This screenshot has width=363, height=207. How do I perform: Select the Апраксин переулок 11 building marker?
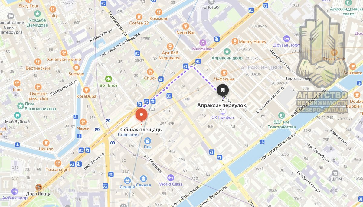pyautogui.click(x=223, y=90)
